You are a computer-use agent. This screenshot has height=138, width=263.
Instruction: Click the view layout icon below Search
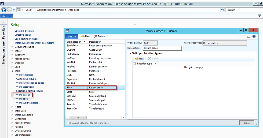point(259,16)
